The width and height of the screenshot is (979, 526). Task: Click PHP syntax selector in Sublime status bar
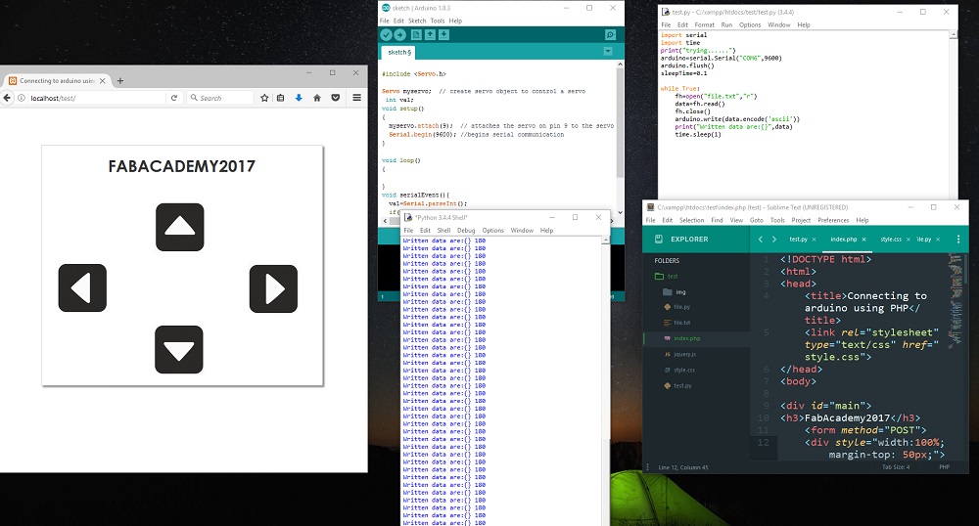(x=944, y=466)
